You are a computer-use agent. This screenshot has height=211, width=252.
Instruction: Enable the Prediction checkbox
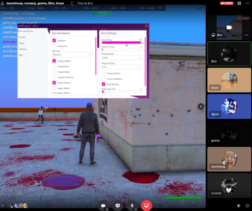(54, 46)
